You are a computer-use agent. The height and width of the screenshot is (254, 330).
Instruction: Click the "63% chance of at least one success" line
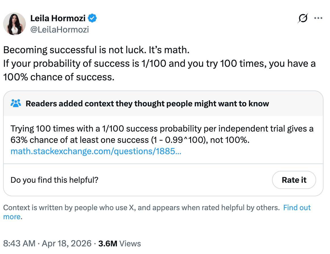130,140
